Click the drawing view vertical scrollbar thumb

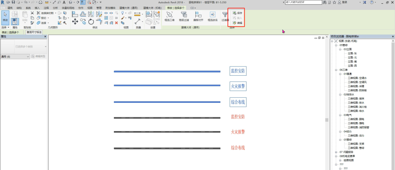(x=327, y=120)
